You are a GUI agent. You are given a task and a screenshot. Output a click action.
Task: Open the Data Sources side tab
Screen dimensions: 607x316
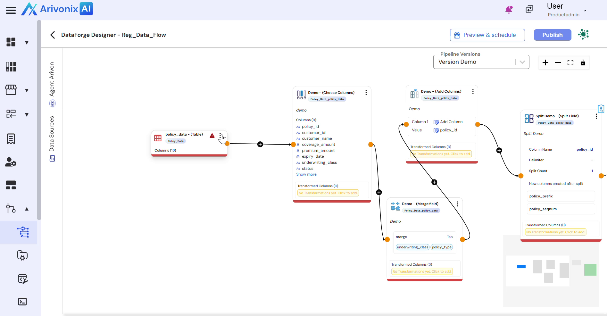tap(52, 138)
